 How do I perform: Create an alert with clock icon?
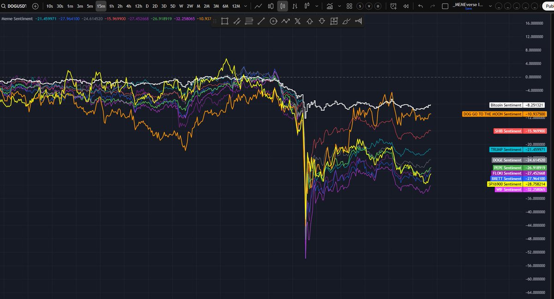coord(393,6)
